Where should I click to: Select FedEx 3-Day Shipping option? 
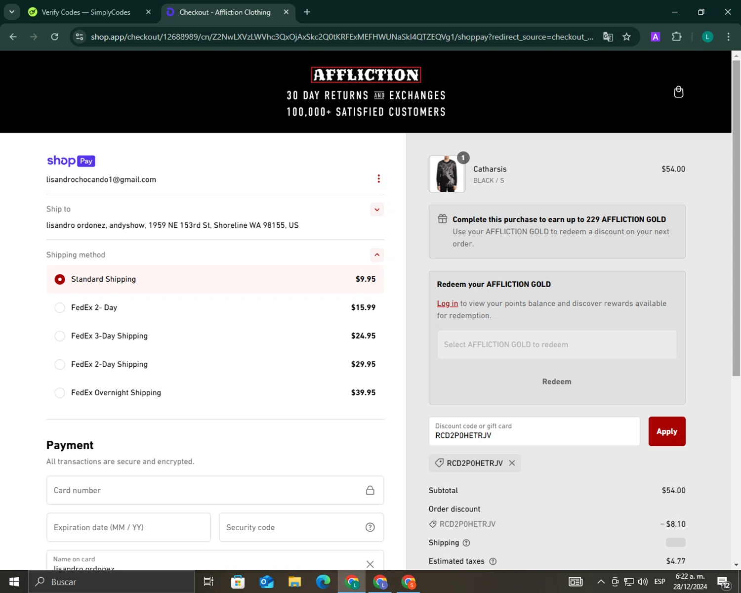coord(215,336)
